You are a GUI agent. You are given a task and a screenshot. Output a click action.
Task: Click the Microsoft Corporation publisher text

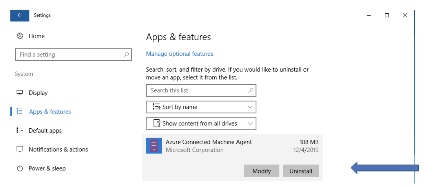[194, 150]
